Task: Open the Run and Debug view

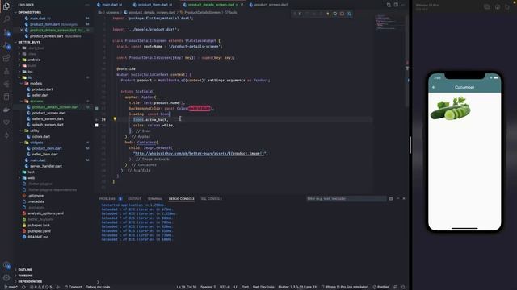Action: click(x=6, y=46)
